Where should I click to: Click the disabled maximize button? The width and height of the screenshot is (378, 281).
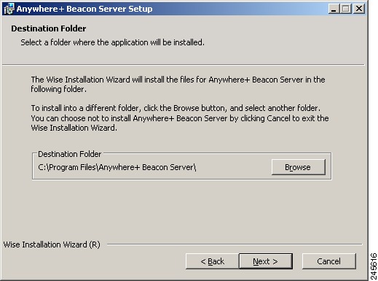[x=346, y=9]
